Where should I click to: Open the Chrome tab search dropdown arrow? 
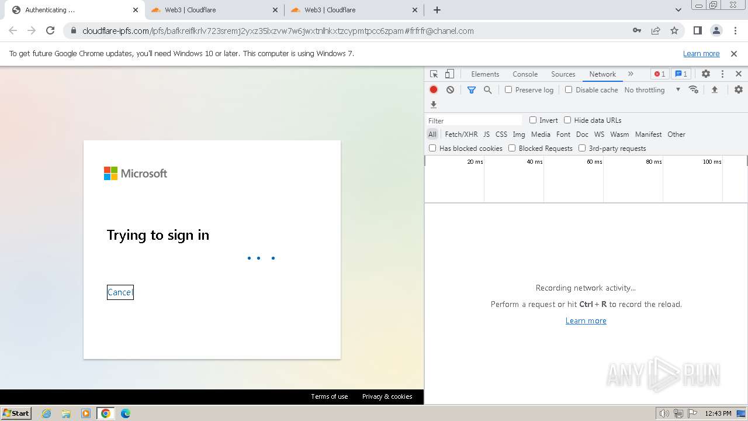coord(678,10)
